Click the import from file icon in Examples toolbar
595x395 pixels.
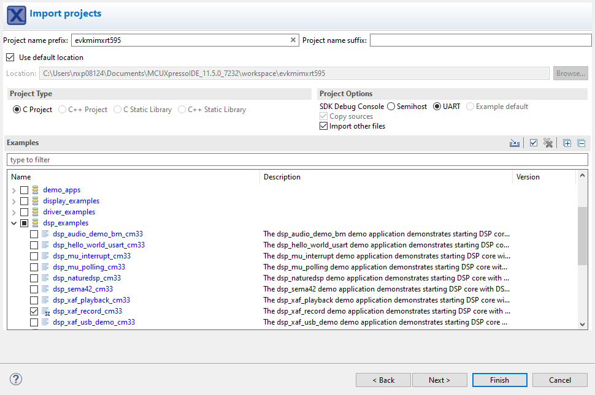tap(515, 143)
